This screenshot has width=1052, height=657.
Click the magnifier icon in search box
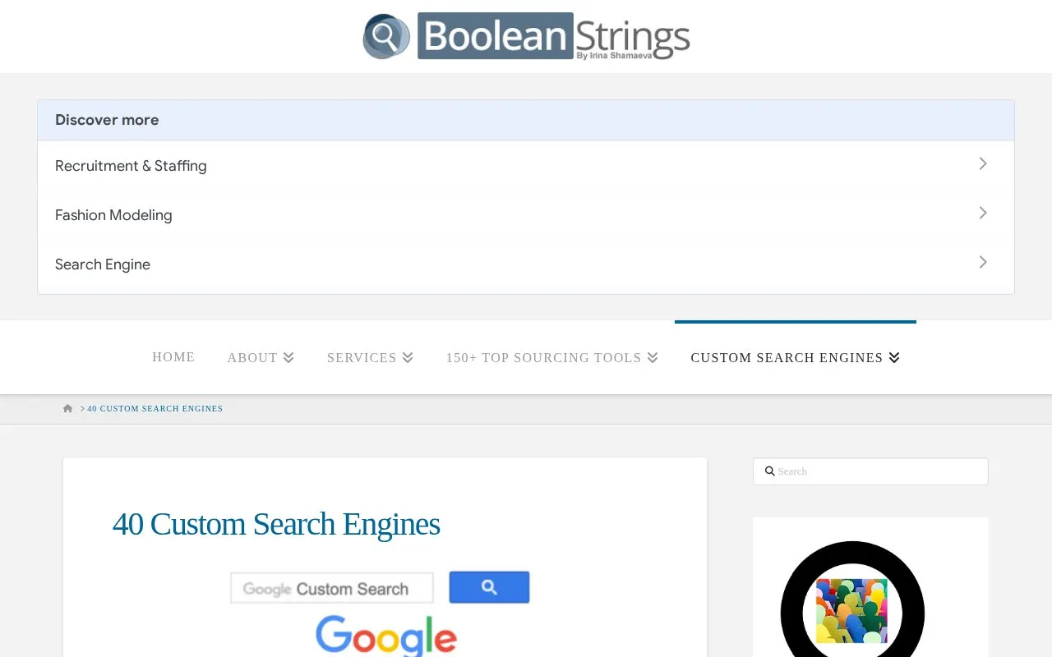click(770, 471)
